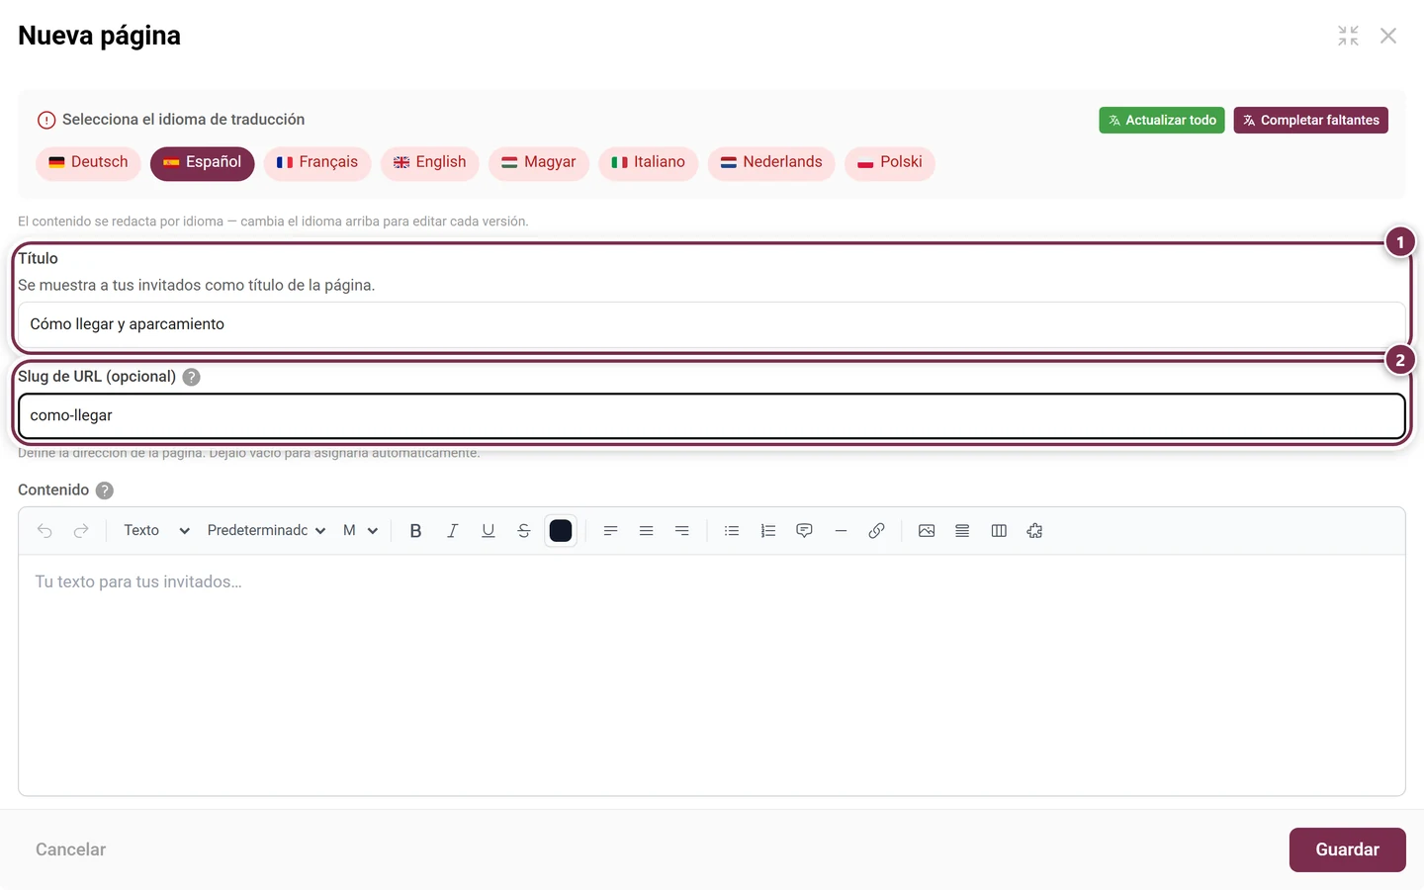Align text to the right

(682, 531)
